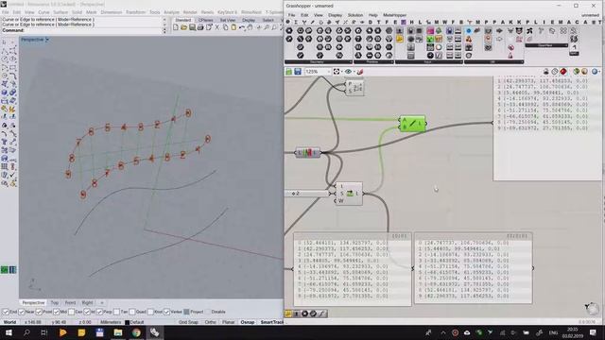Click the red preview mesh icon in Grasshopper
This screenshot has height=340, width=605.
[x=563, y=72]
